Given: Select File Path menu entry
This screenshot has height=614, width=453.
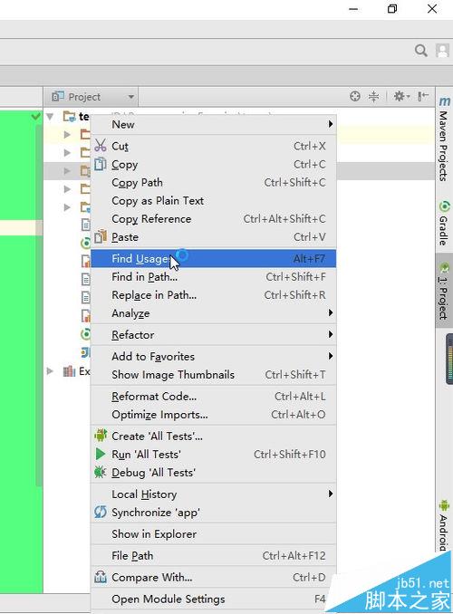Looking at the screenshot, I should point(214,556).
